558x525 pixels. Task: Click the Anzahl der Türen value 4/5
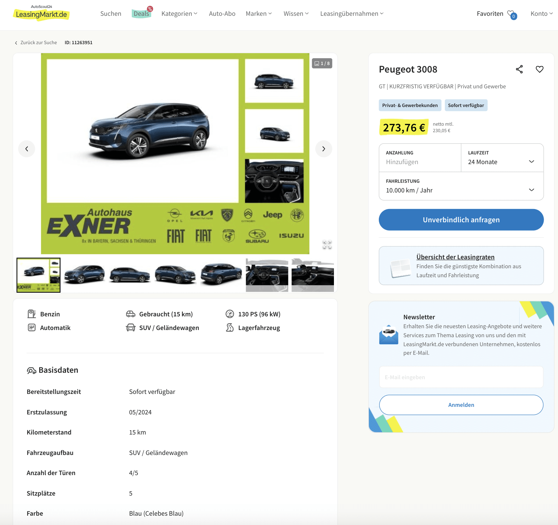(x=134, y=473)
